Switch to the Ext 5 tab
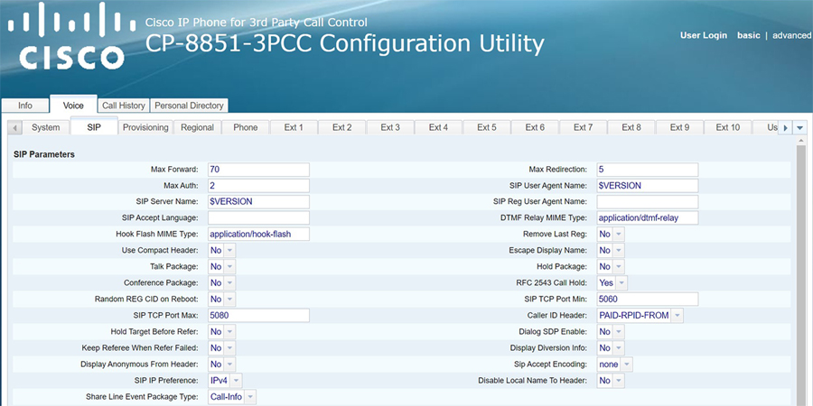The image size is (813, 406). click(486, 127)
